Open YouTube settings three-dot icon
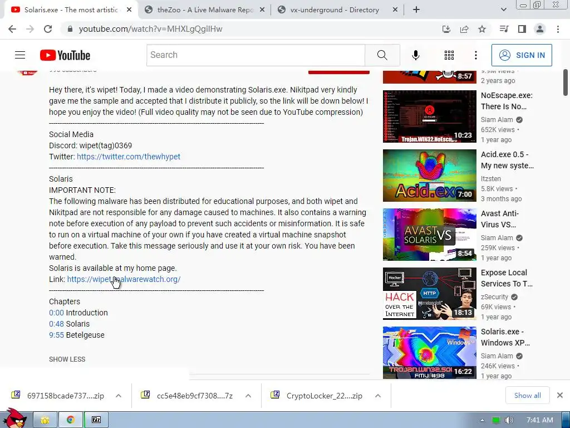This screenshot has width=570, height=428. (x=475, y=55)
